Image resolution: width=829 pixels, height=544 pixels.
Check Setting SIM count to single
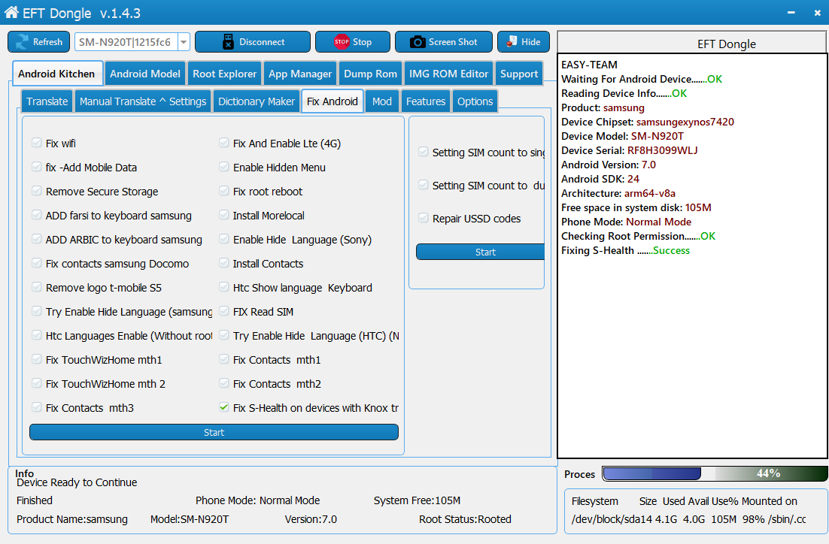click(423, 152)
